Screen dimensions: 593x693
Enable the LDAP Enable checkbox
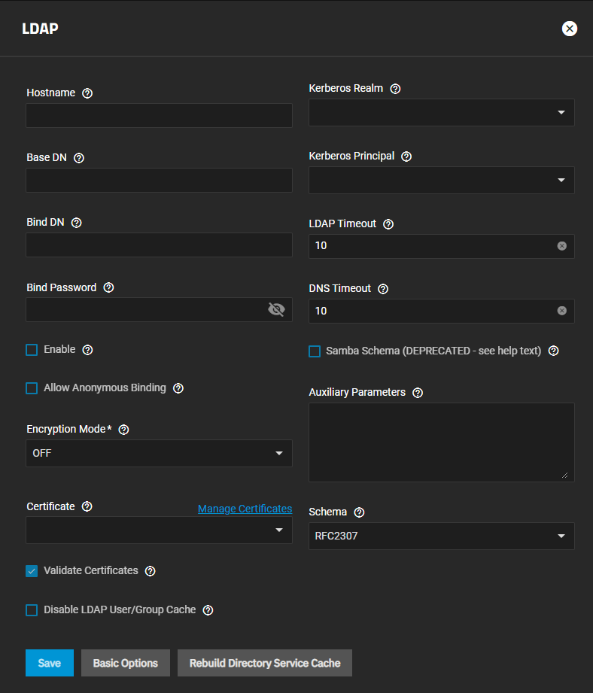coord(32,350)
